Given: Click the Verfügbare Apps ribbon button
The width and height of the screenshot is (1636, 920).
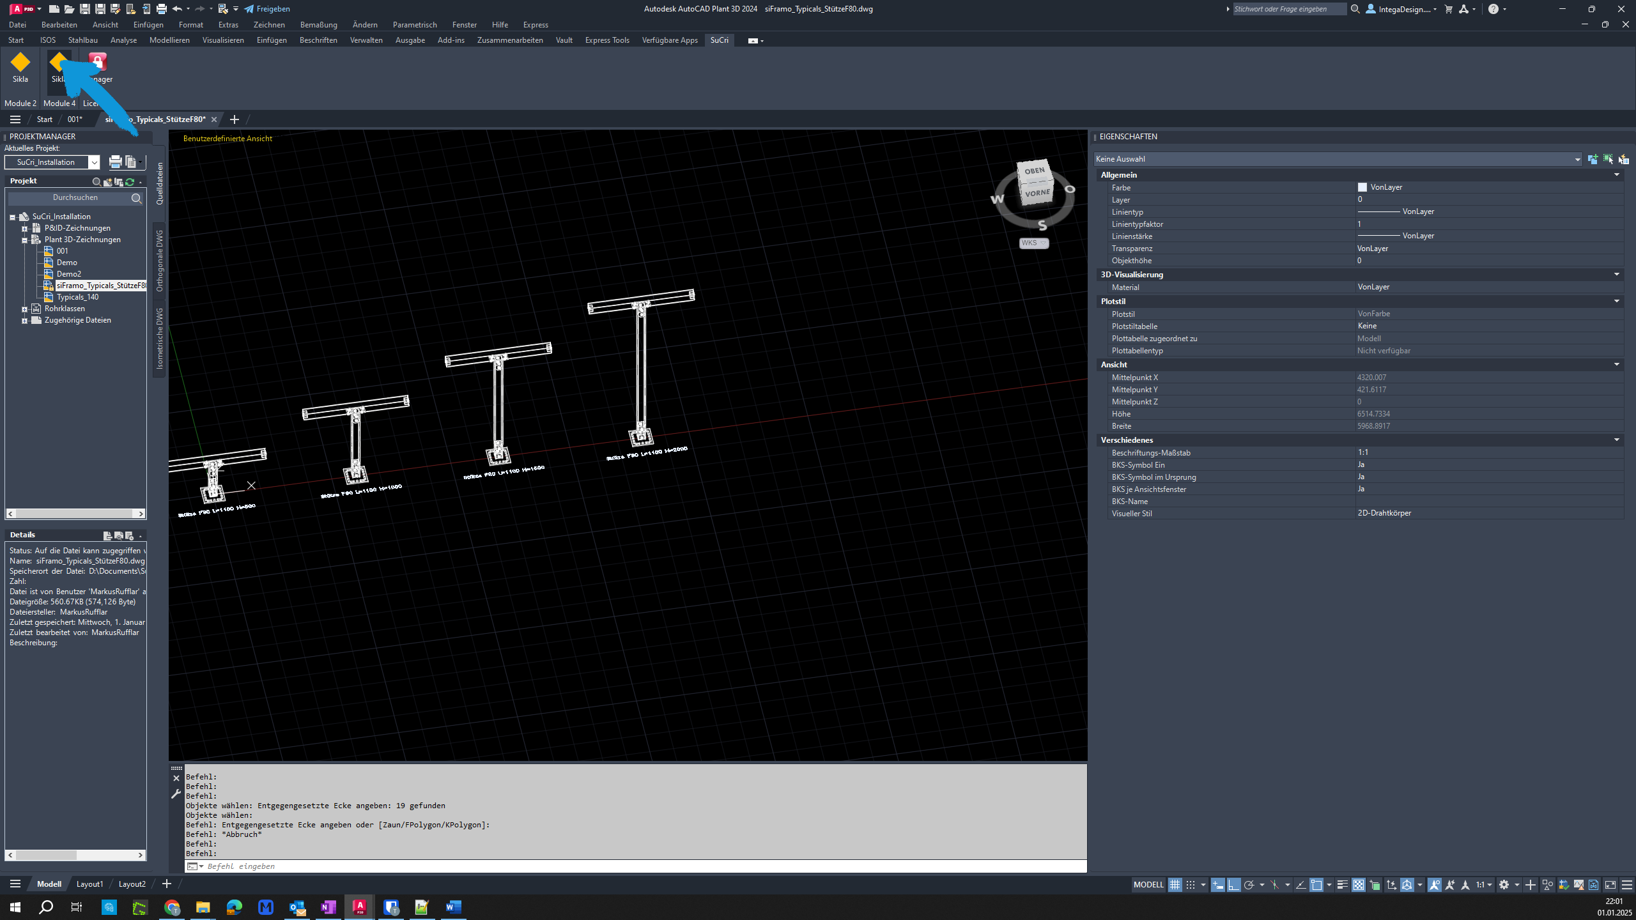Looking at the screenshot, I should click(670, 40).
